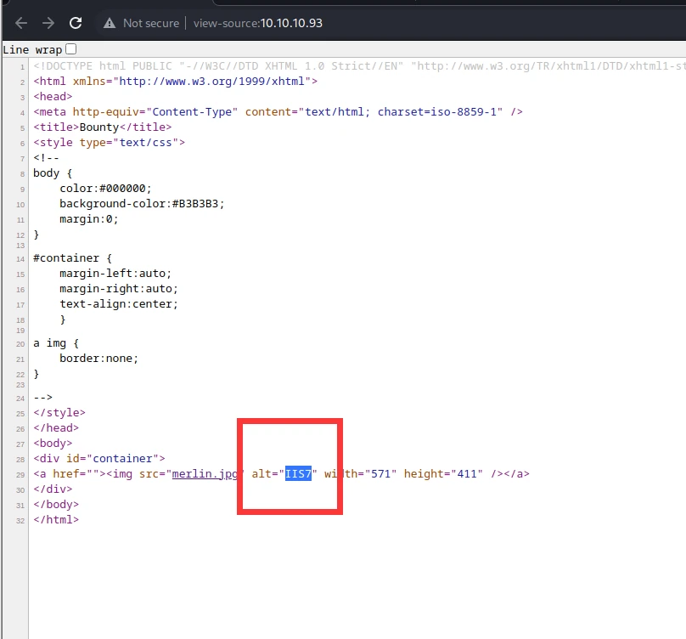
Task: Click the margin:0 line
Action: tap(89, 219)
